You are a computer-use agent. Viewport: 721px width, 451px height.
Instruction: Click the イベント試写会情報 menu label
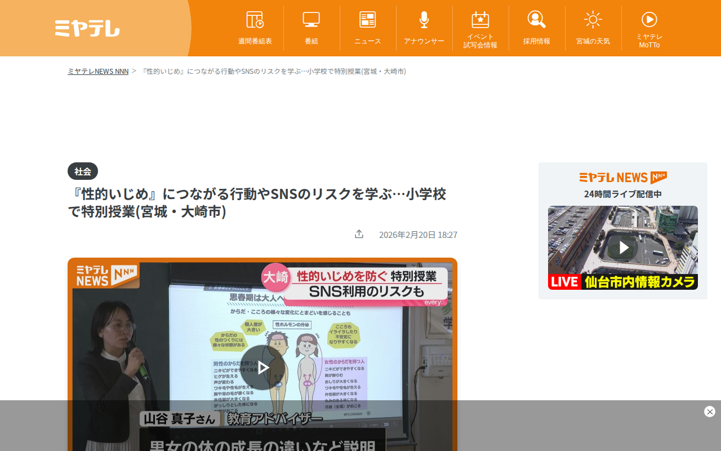point(480,41)
